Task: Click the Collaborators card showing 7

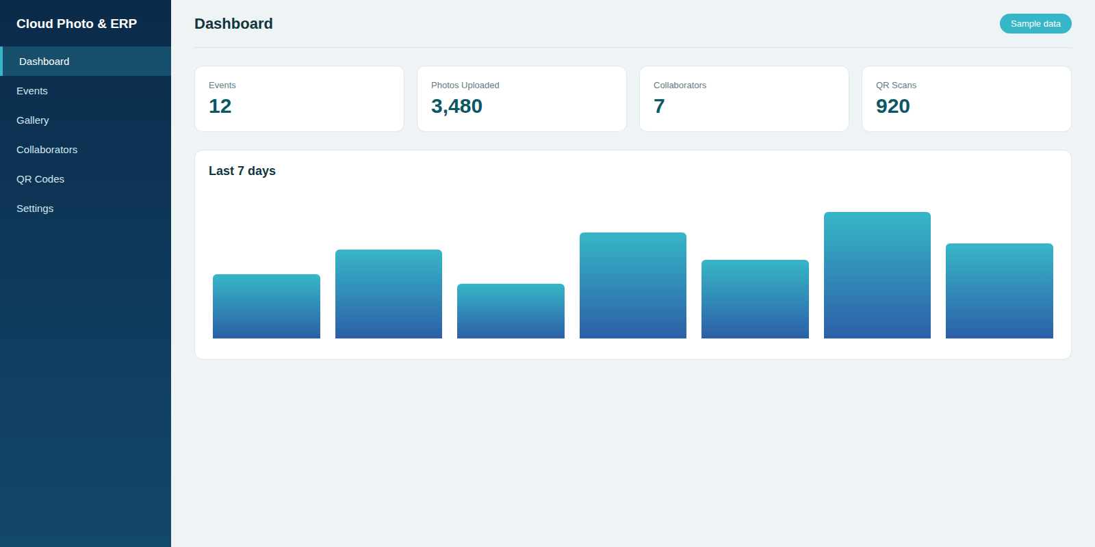Action: click(x=744, y=99)
